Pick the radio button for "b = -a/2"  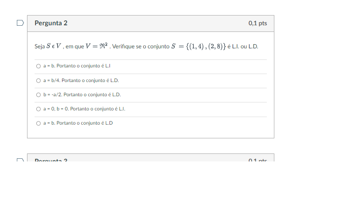tap(39, 95)
